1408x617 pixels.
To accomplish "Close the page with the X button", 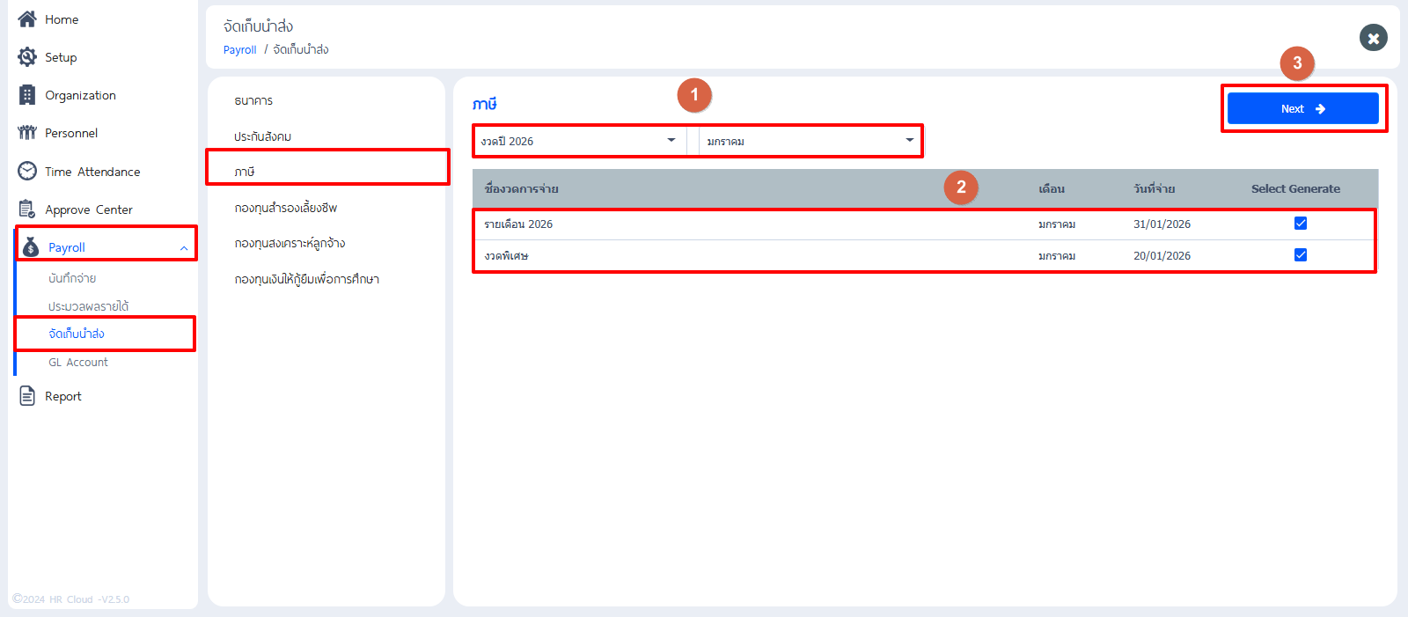I will [1373, 38].
